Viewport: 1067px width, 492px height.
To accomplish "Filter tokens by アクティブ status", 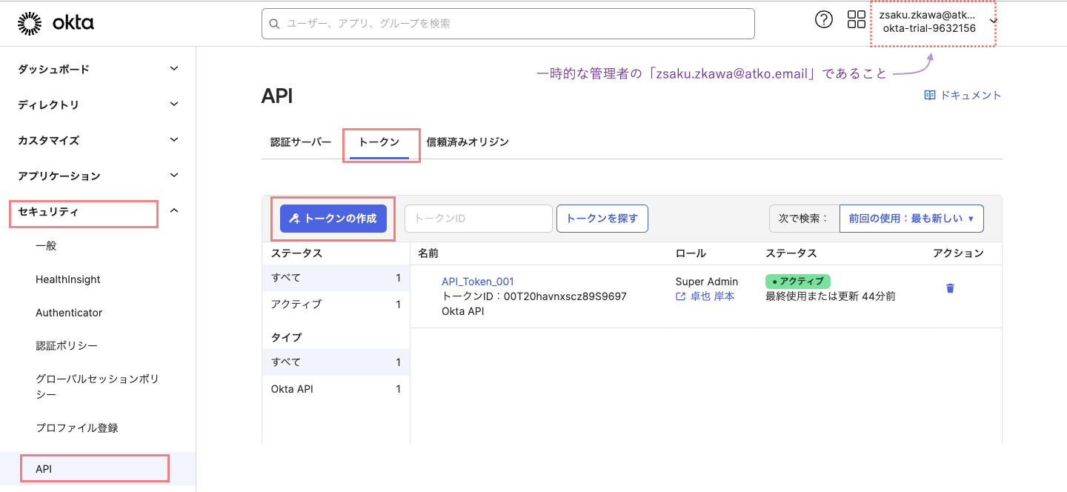I will click(x=298, y=305).
